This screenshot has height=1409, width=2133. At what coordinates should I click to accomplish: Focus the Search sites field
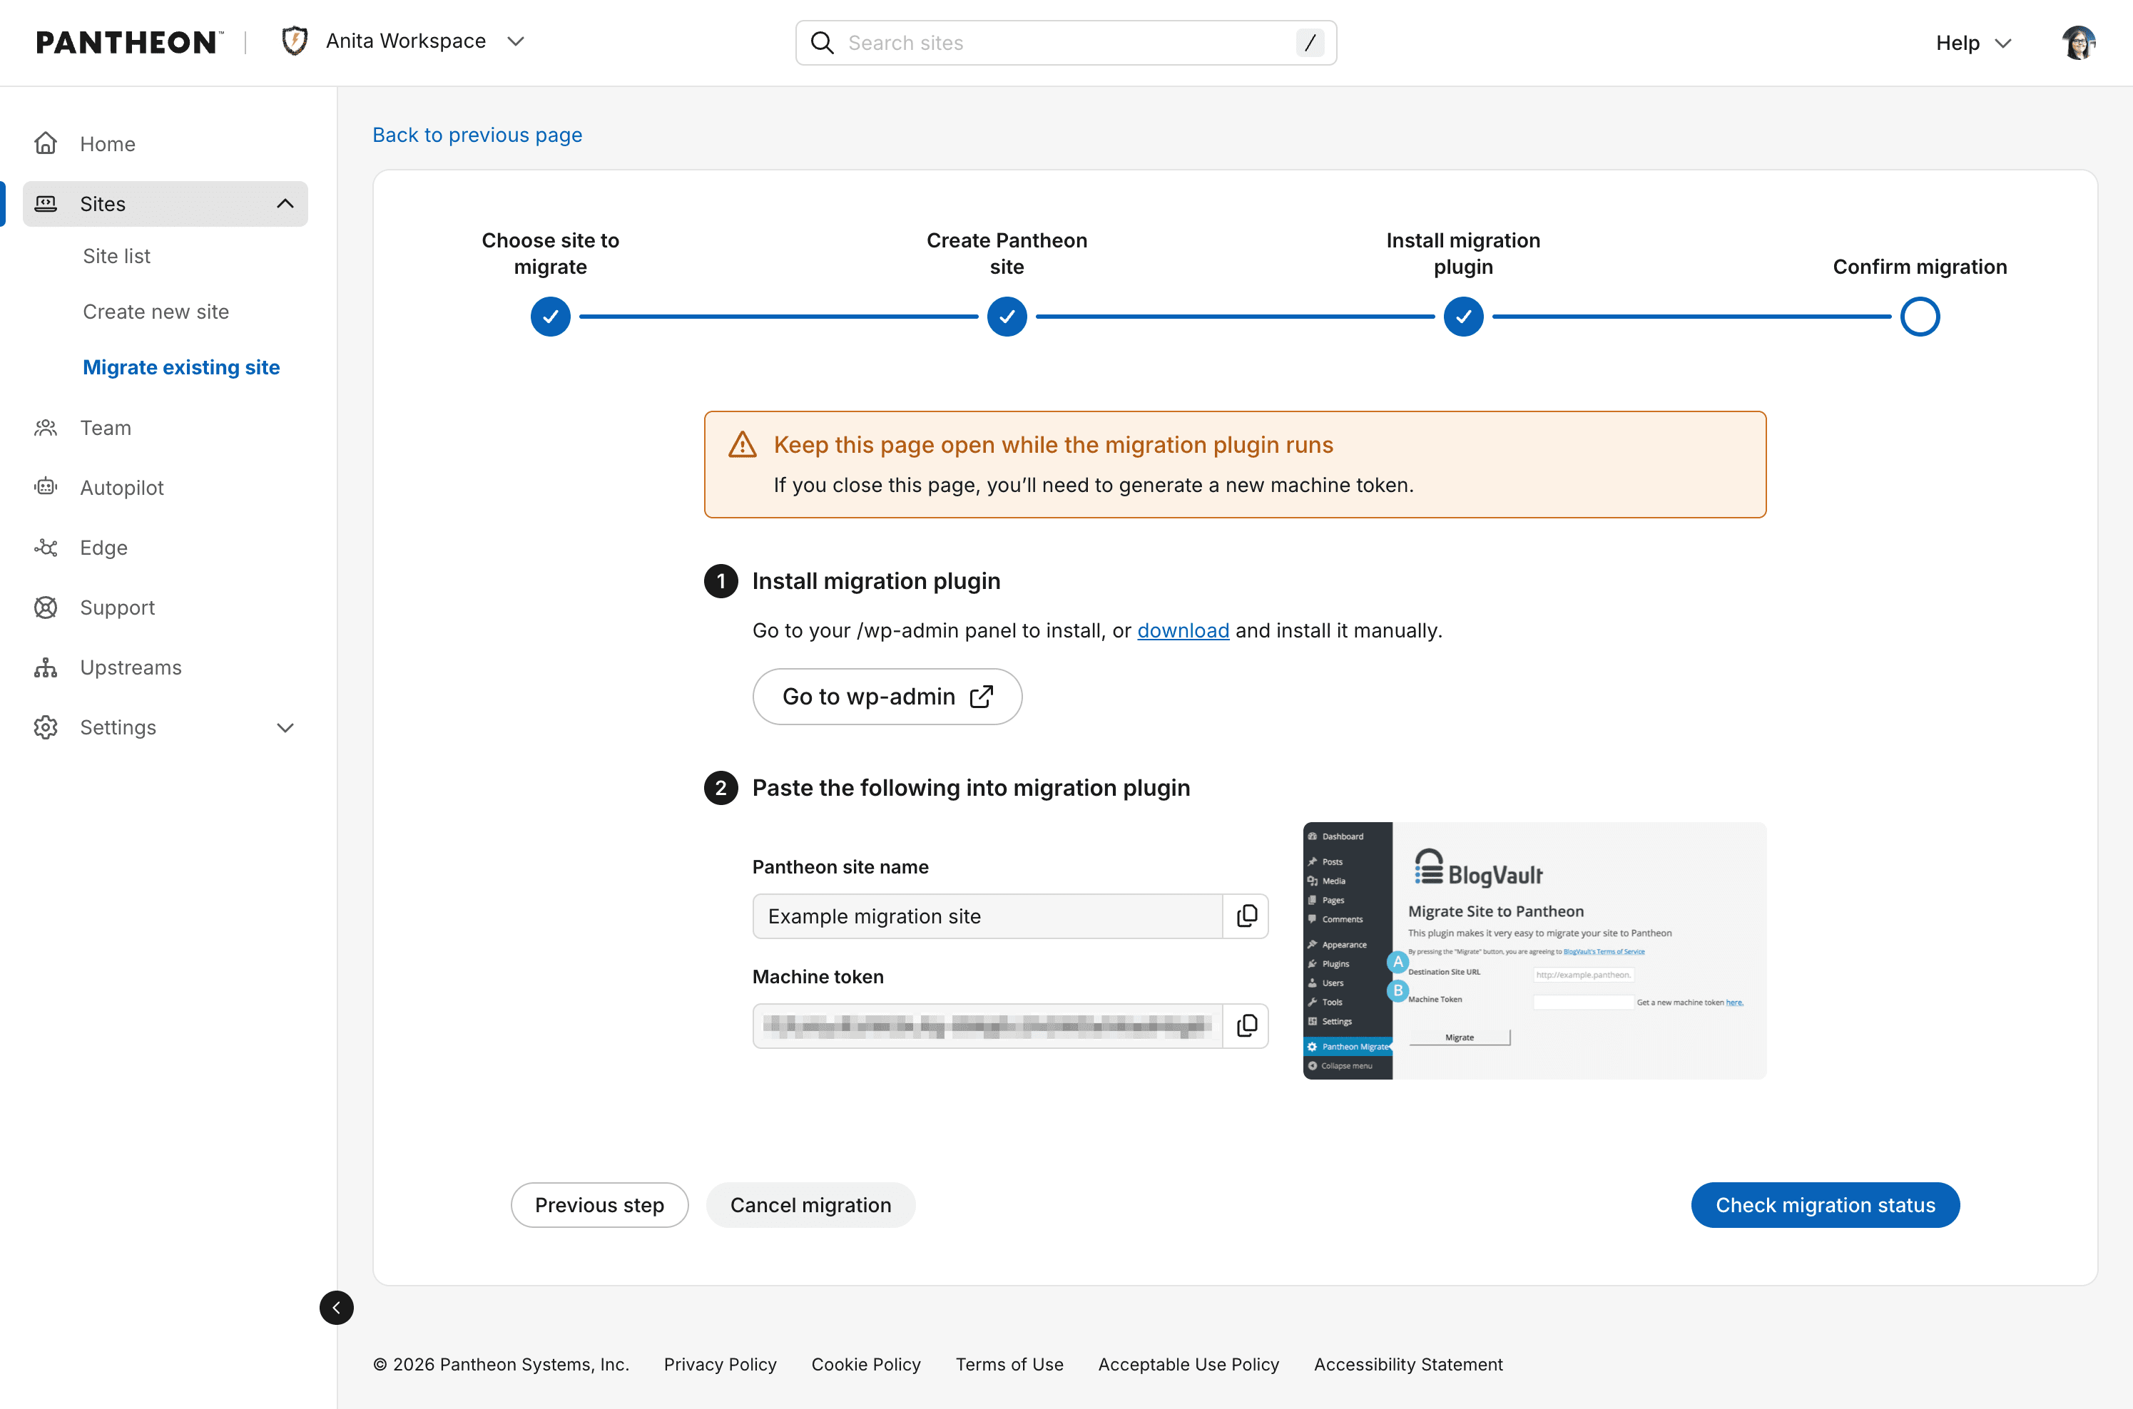pyautogui.click(x=1066, y=43)
